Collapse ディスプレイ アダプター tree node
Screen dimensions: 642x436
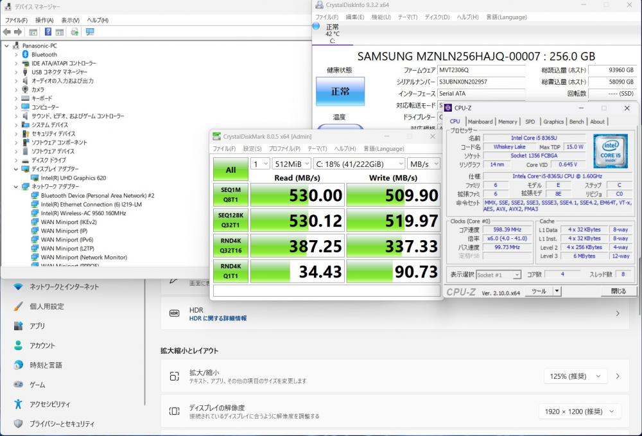click(x=16, y=169)
